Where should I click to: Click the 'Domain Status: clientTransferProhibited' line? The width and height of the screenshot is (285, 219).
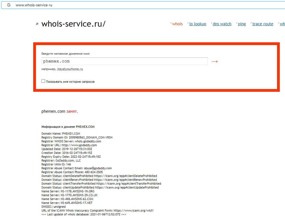(x=101, y=184)
